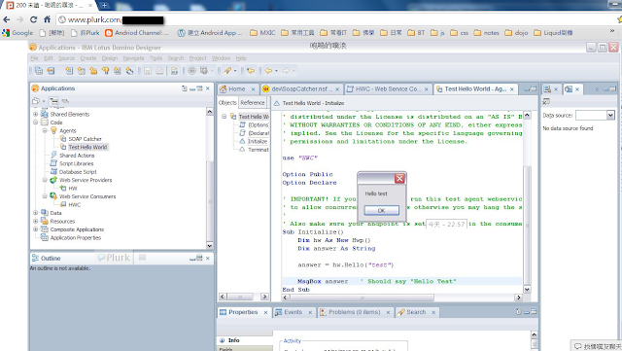Click the Applications tree scroll-down arrow

[210, 245]
